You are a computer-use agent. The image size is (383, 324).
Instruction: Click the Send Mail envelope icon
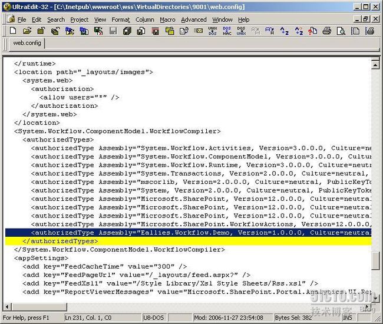point(199,31)
